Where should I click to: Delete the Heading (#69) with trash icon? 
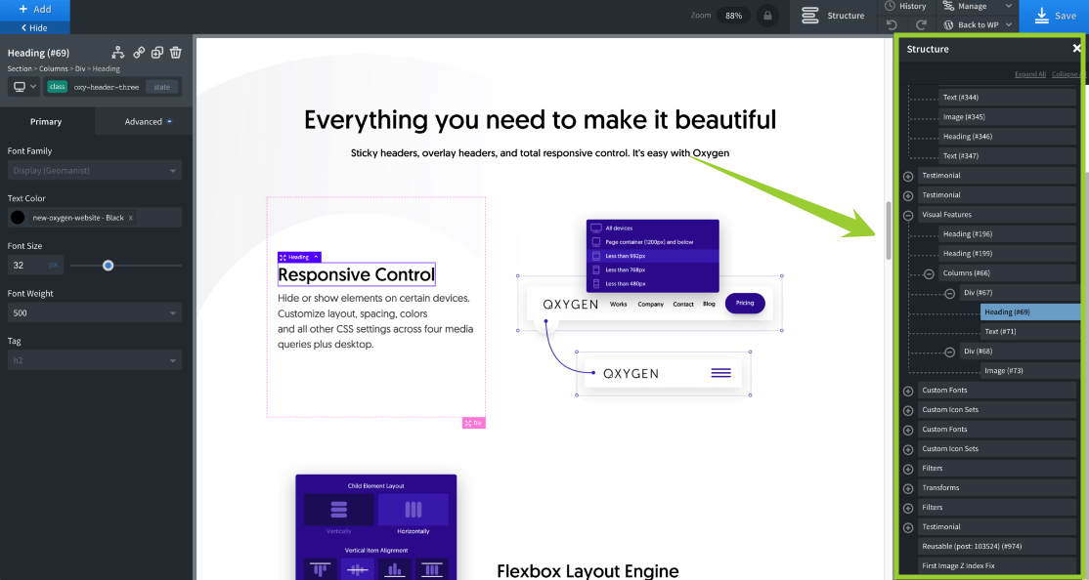pos(176,53)
